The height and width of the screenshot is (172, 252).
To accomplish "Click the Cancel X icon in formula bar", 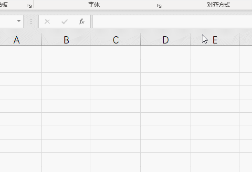I will (x=47, y=21).
